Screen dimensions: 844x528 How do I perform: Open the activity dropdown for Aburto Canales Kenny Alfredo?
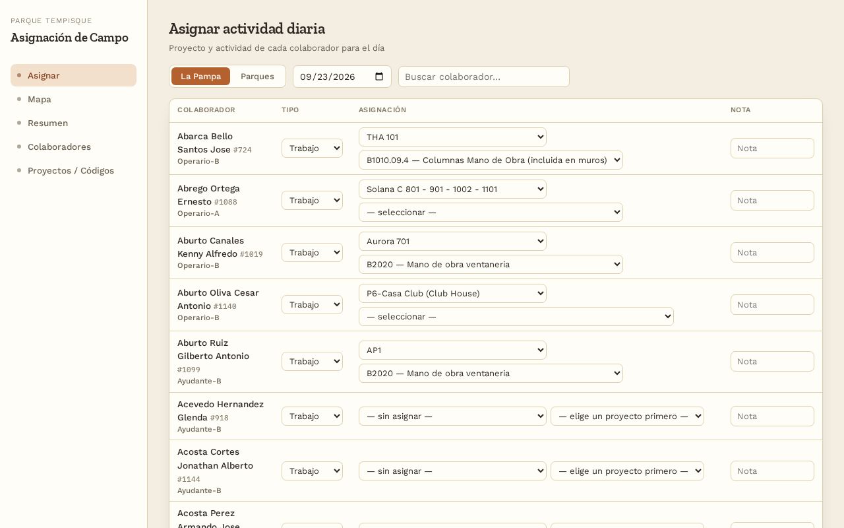coord(491,264)
